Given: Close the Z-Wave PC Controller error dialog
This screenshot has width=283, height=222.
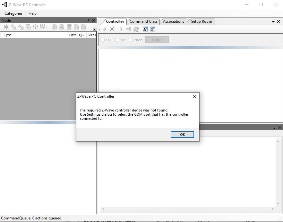Looking at the screenshot, I should (194, 96).
